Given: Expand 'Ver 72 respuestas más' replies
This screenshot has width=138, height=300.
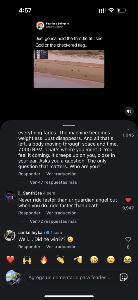Looking at the screenshot, I should [53, 221].
